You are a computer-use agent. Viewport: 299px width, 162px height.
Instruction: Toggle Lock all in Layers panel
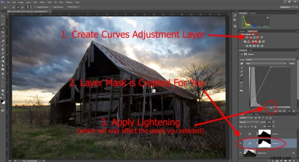256,127
